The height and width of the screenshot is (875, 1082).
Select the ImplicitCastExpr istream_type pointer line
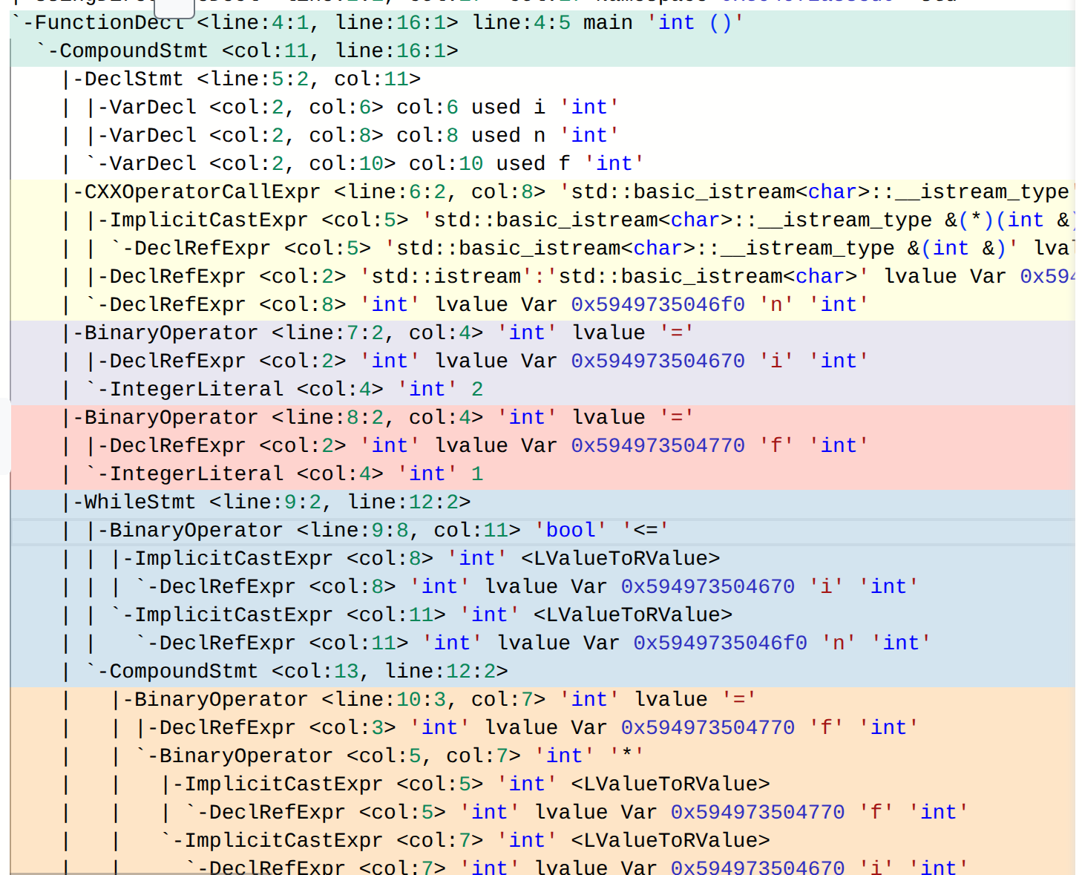click(x=209, y=220)
